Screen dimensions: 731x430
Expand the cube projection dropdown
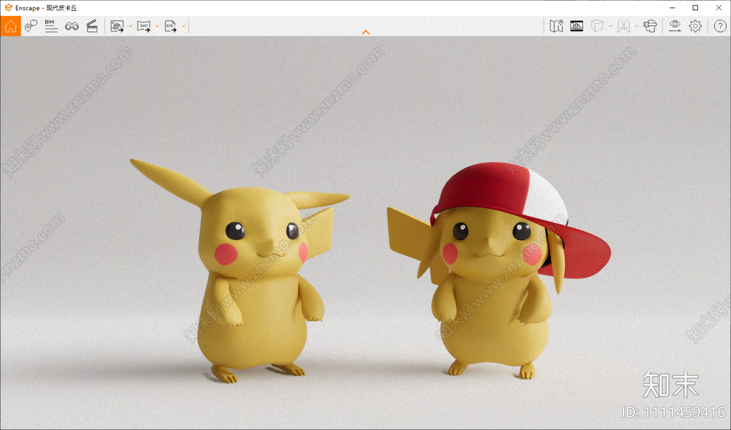click(x=610, y=26)
